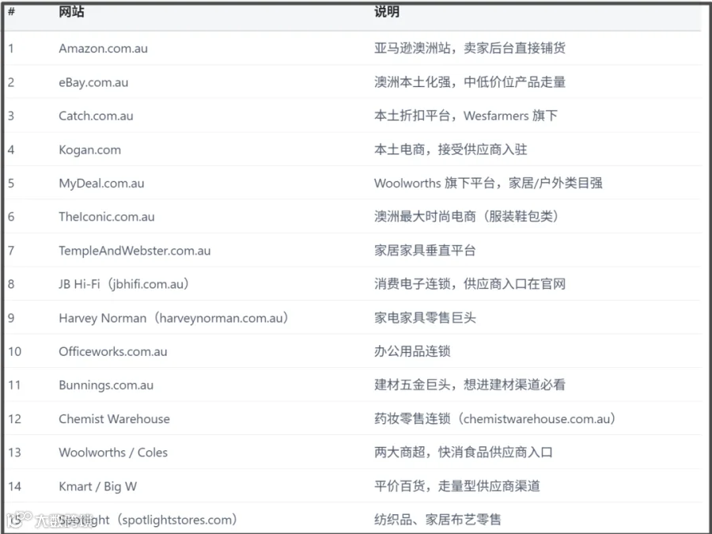Click description 纺织品、家居布艺零售
The image size is (712, 534).
[437, 520]
